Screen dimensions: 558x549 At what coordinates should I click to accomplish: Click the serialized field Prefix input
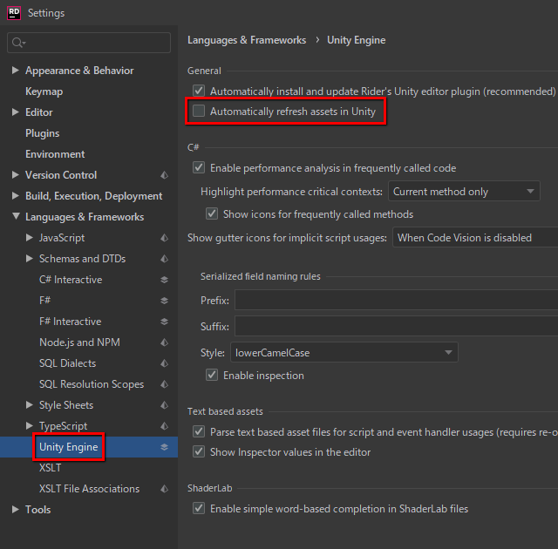coord(397,300)
